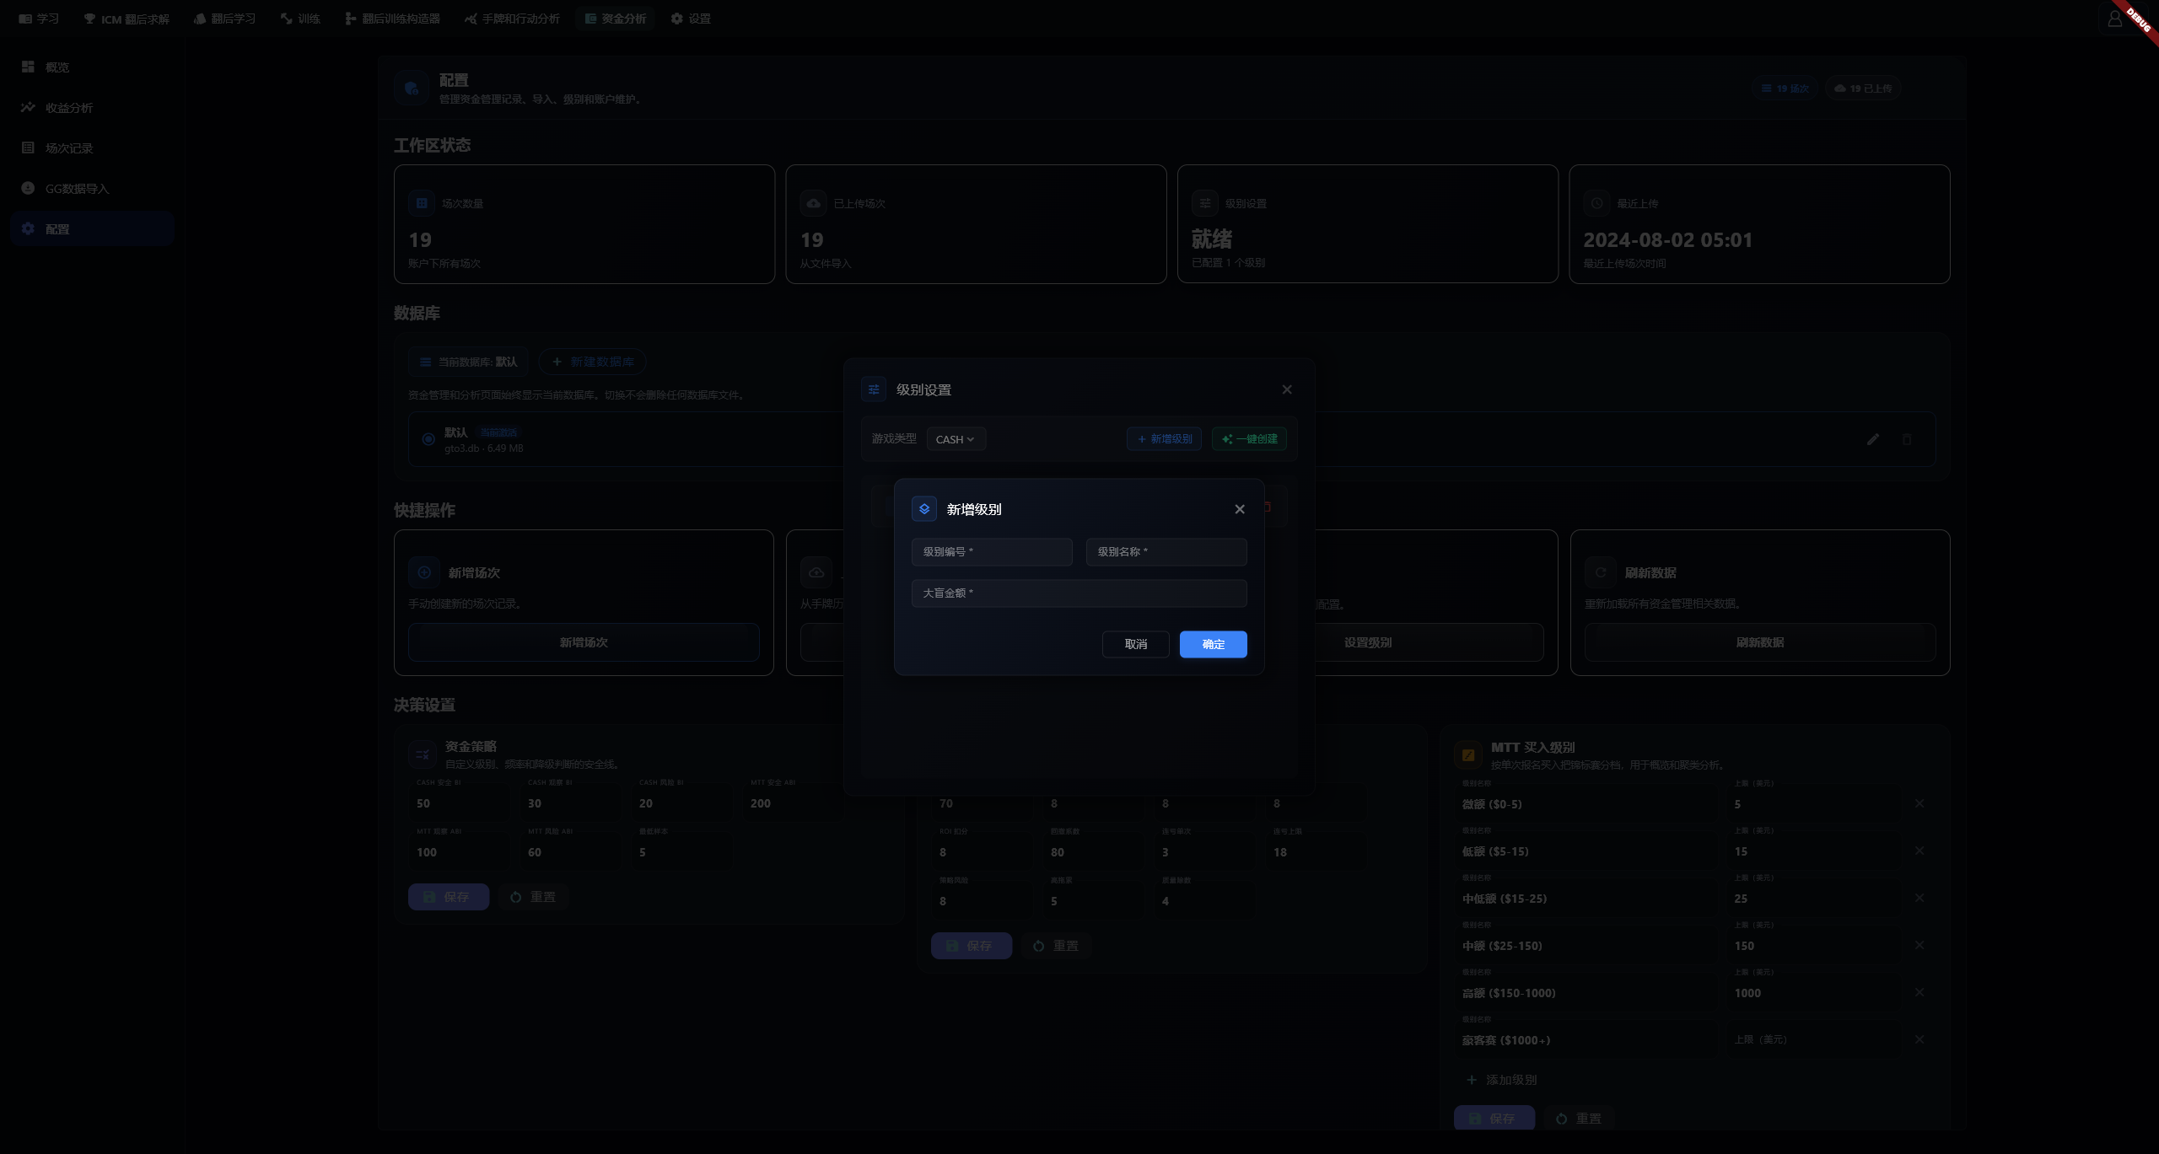Confirm with the 确定 button
Screen dimensions: 2159x1154
pyautogui.click(x=1213, y=644)
